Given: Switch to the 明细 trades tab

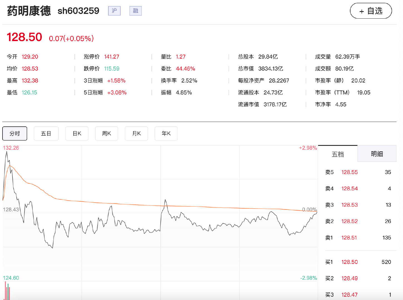Looking at the screenshot, I should pos(377,154).
